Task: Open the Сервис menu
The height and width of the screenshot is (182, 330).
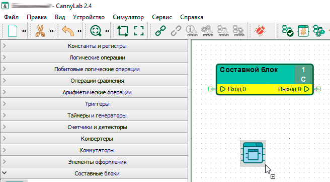Action: 162,17
